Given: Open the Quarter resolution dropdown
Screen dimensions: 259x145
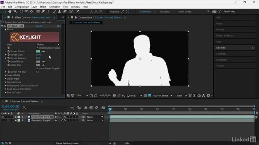Looking at the screenshot, I should click(134, 95).
